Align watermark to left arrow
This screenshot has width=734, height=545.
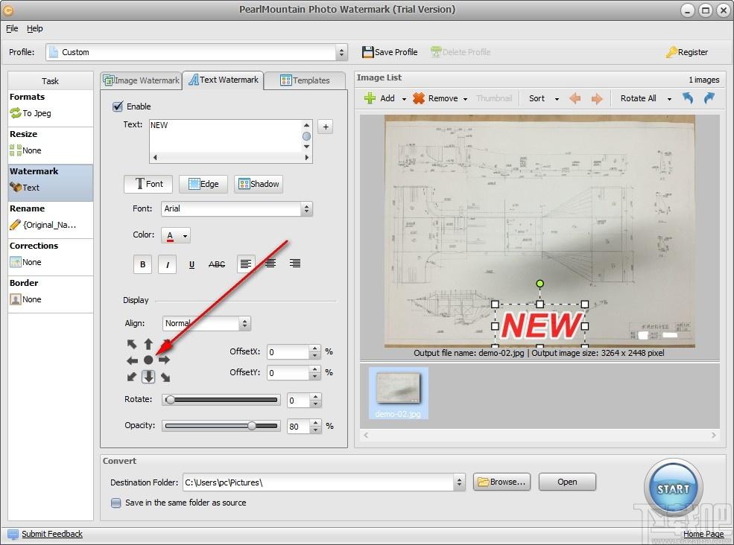tap(132, 360)
